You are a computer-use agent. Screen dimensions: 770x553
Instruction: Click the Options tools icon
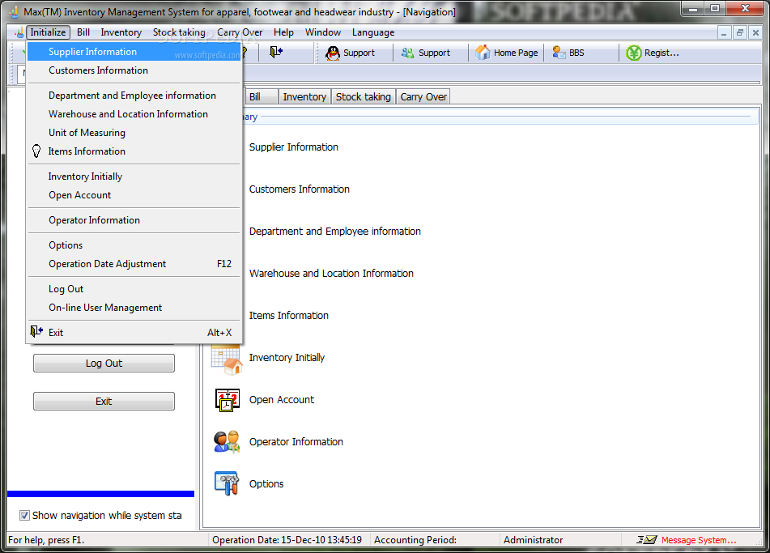(x=227, y=483)
